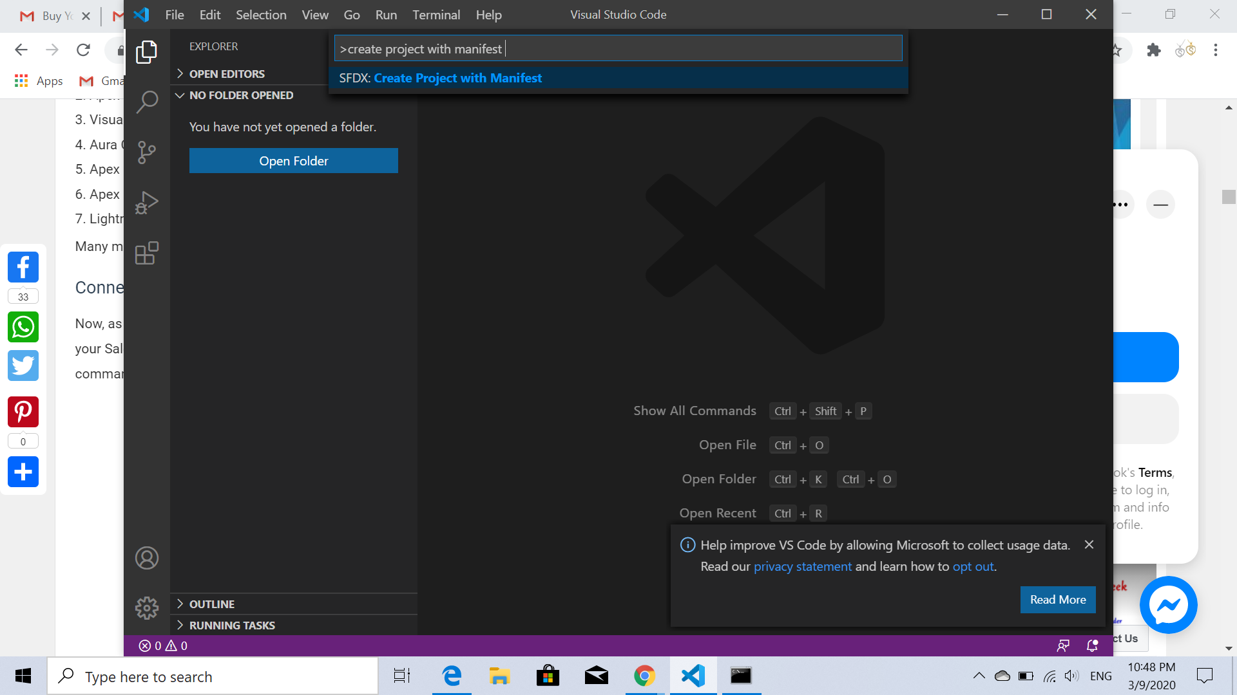Screen dimensions: 1237x695
Task: Click the opt out link
Action: pos(973,566)
